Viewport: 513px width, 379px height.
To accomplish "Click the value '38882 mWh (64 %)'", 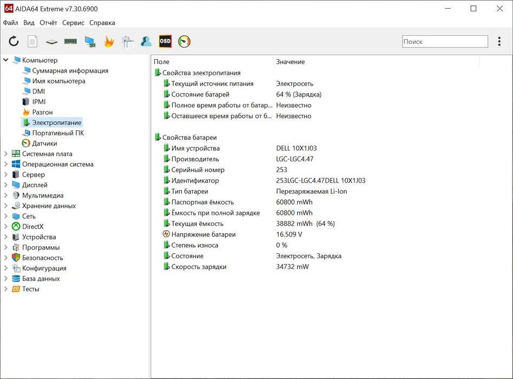I will coord(305,224).
